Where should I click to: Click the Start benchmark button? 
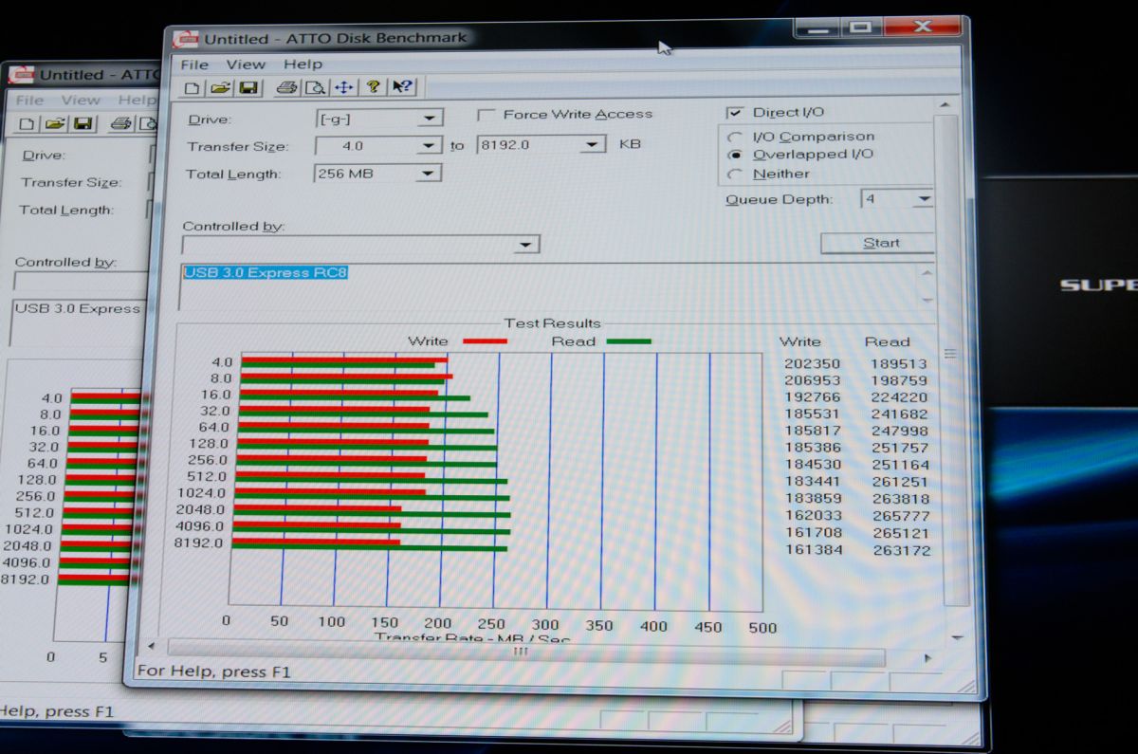(879, 244)
